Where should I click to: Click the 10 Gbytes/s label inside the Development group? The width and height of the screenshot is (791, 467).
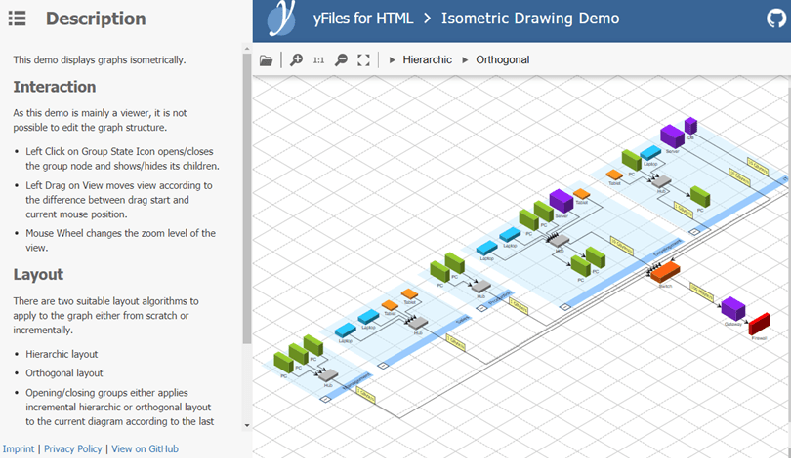click(x=621, y=246)
